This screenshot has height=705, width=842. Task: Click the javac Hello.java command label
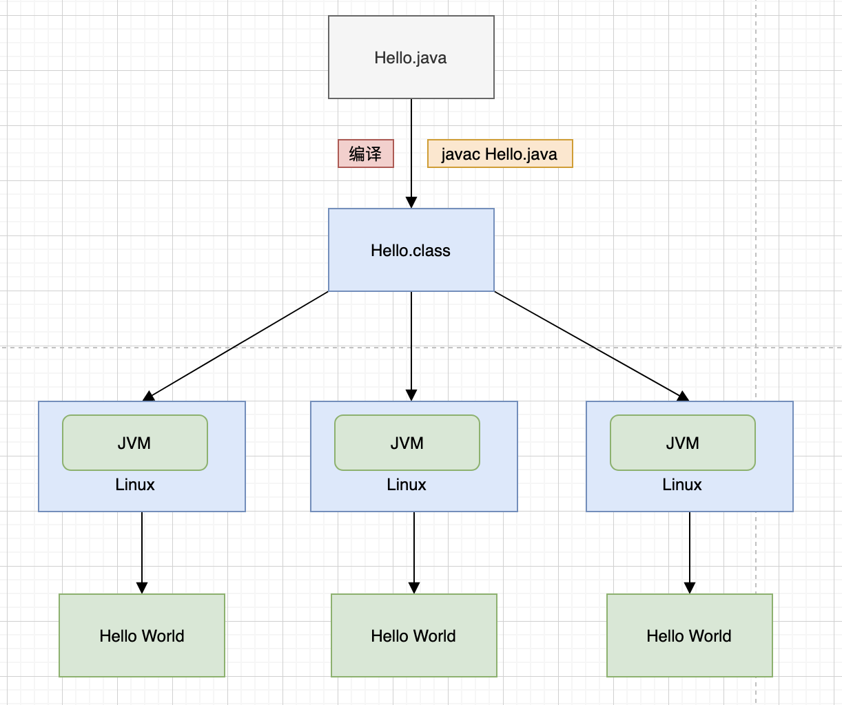click(x=500, y=154)
